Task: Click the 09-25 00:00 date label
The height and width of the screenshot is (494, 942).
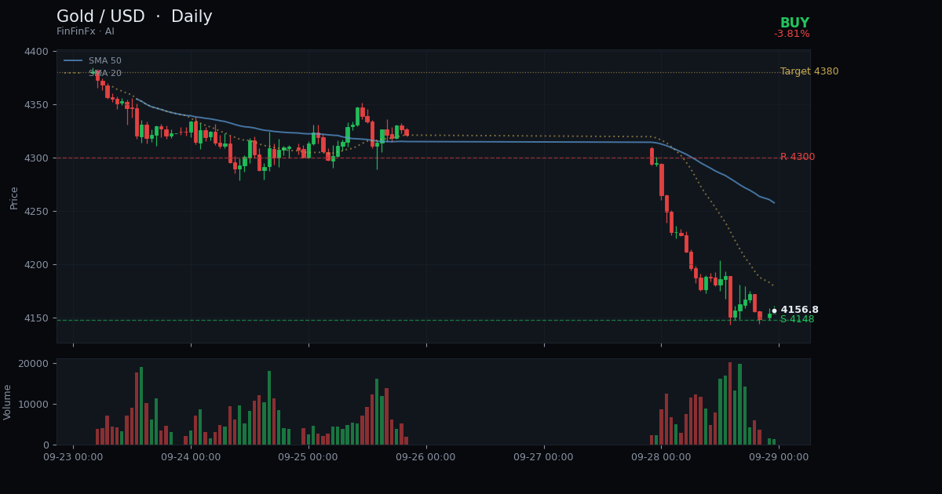Action: (x=309, y=457)
